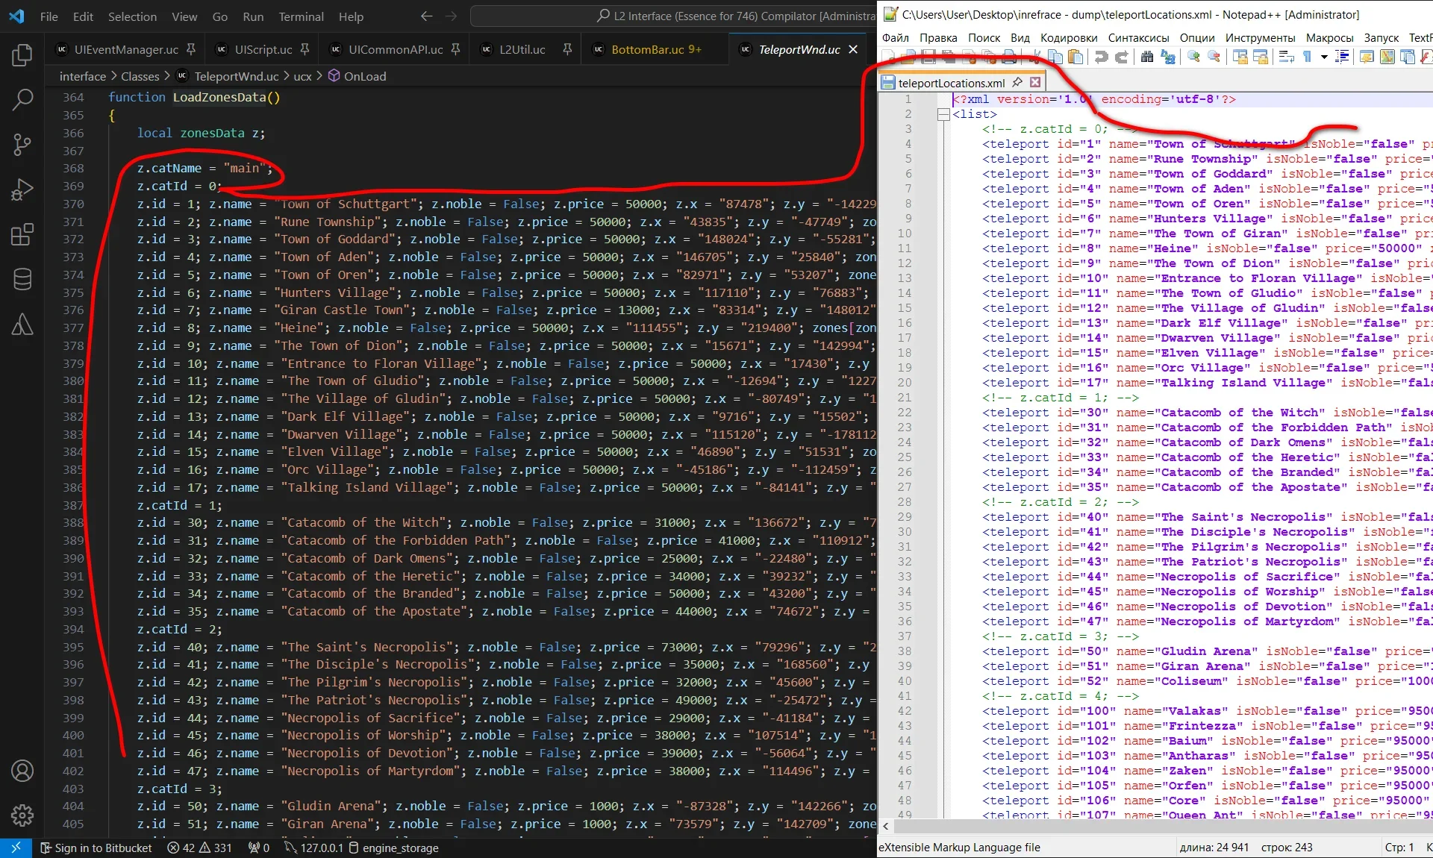Go forward using VS Code navigation arrow
1433x858 pixels.
pyautogui.click(x=451, y=16)
